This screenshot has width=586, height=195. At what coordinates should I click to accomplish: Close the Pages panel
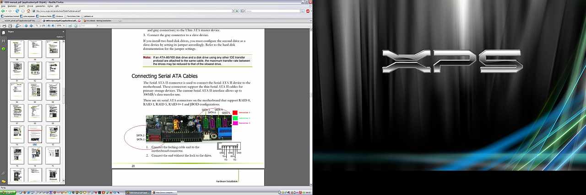[63, 32]
